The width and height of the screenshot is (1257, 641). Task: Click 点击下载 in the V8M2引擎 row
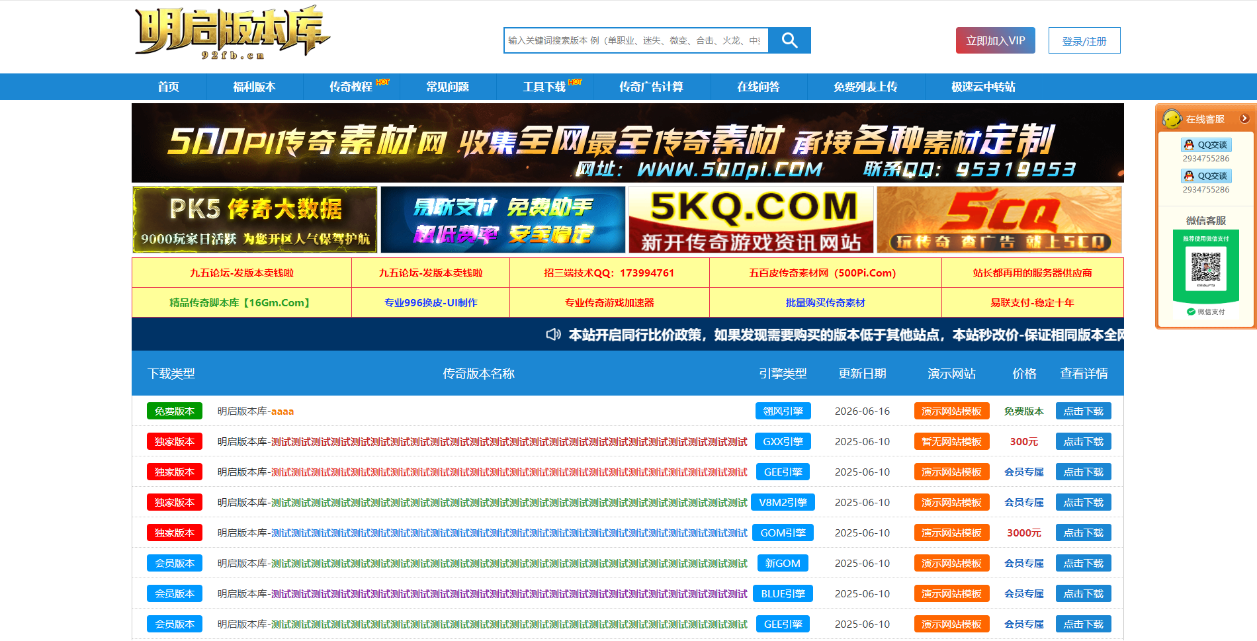point(1083,502)
